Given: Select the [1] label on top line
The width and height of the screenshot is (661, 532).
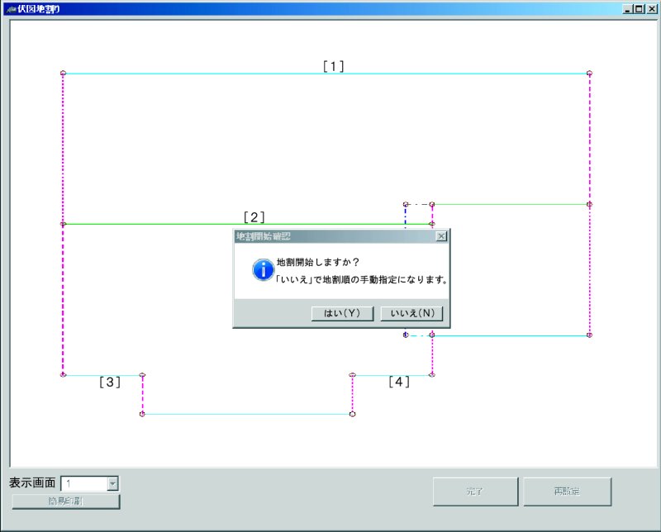Looking at the screenshot, I should (x=333, y=66).
